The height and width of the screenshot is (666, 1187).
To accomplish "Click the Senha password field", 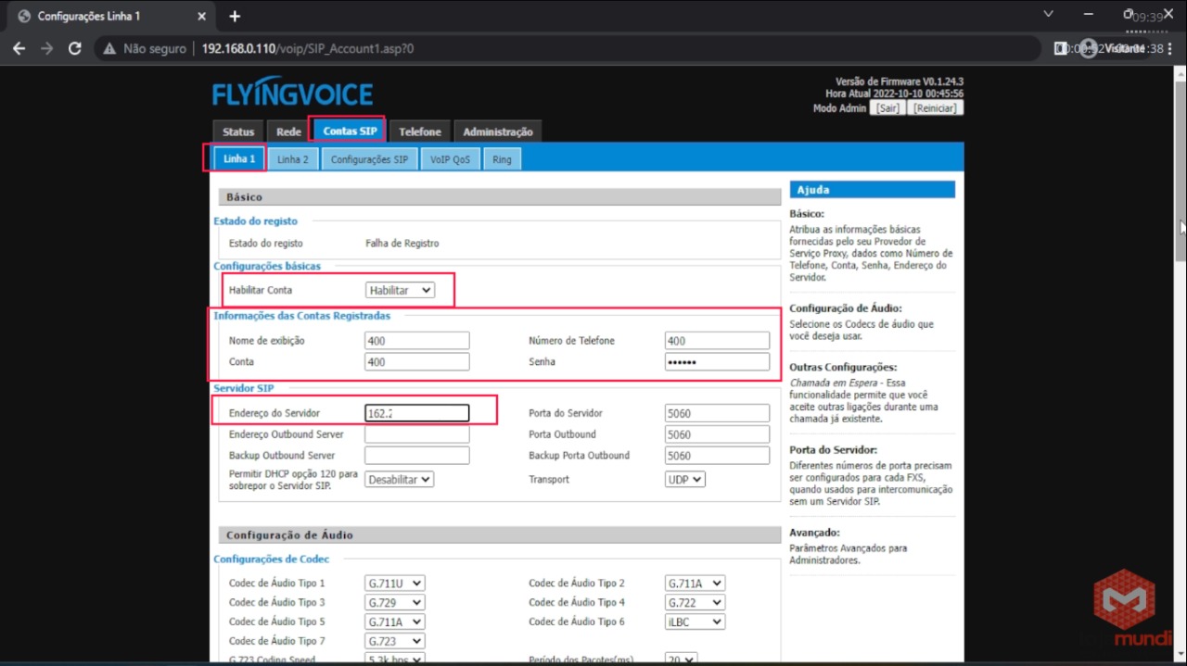I will [x=718, y=362].
